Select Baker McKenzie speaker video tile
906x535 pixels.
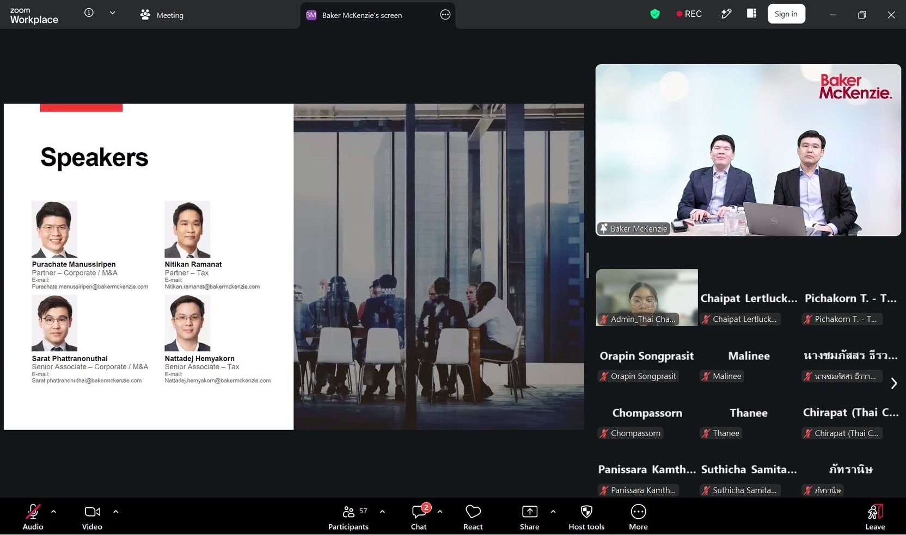[748, 150]
